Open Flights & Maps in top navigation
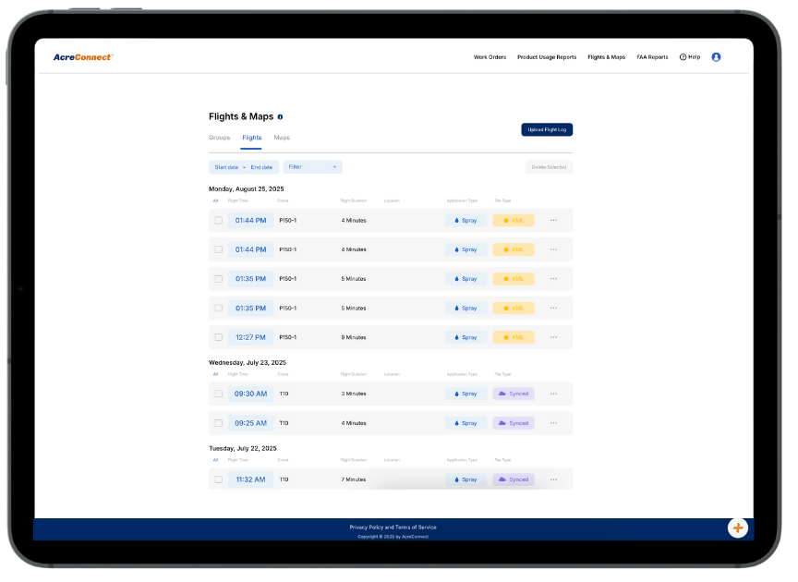798x582 pixels. tap(606, 57)
